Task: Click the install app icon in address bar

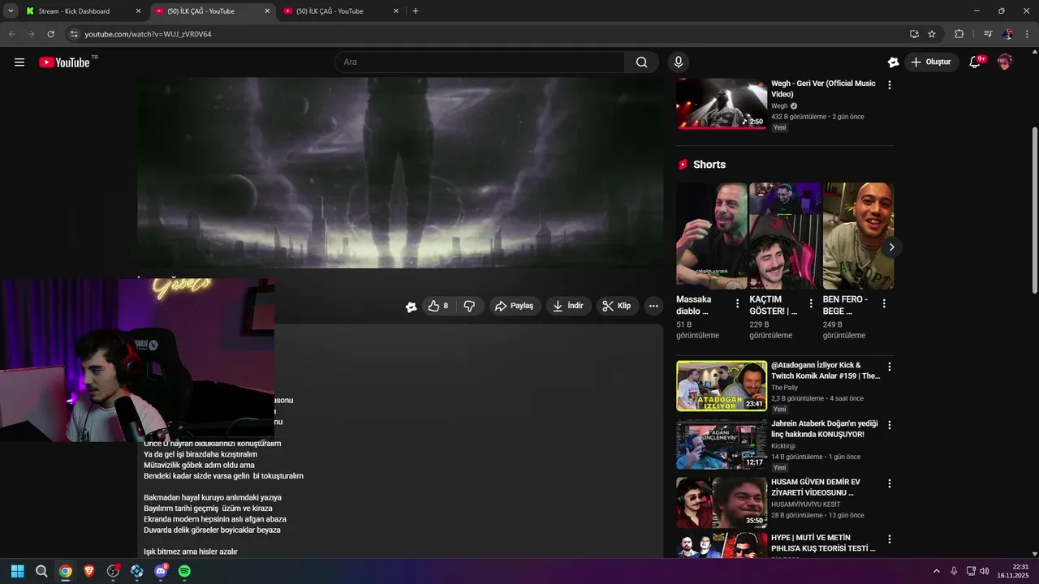Action: tap(914, 34)
